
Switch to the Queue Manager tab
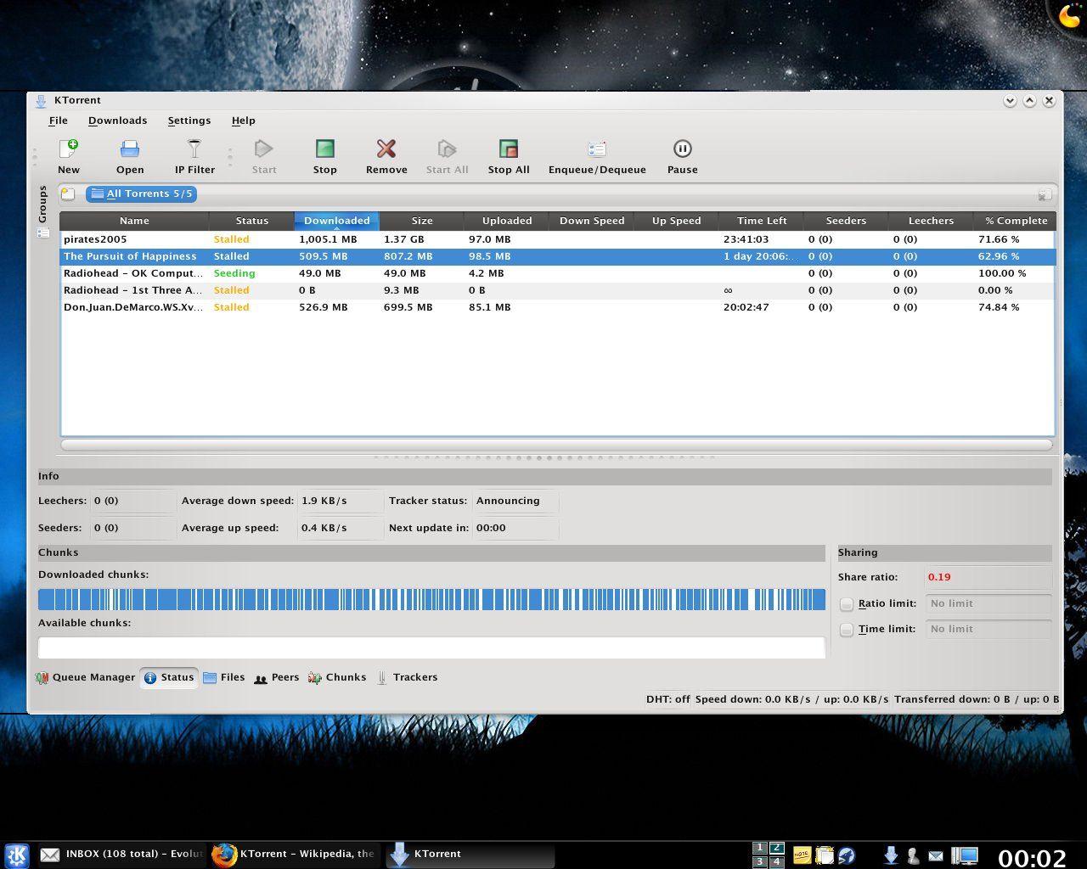click(86, 677)
